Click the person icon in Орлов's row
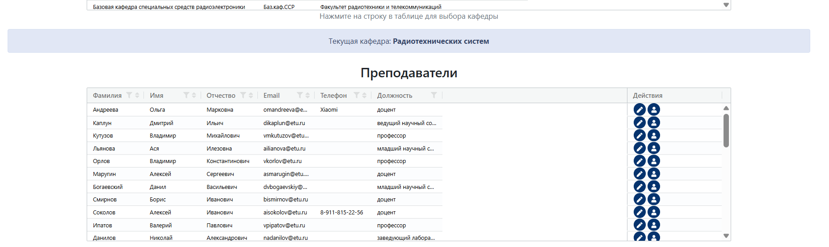 point(654,161)
